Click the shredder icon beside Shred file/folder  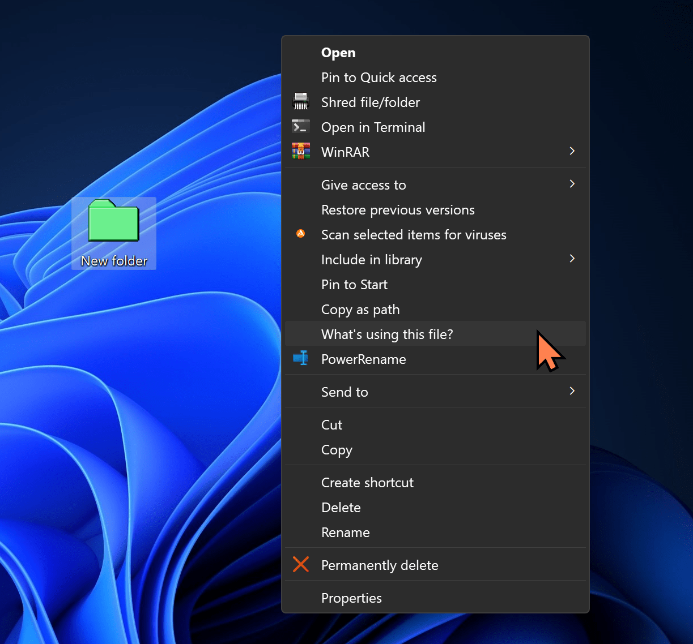coord(300,102)
